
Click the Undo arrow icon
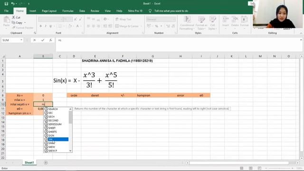tap(13, 4)
